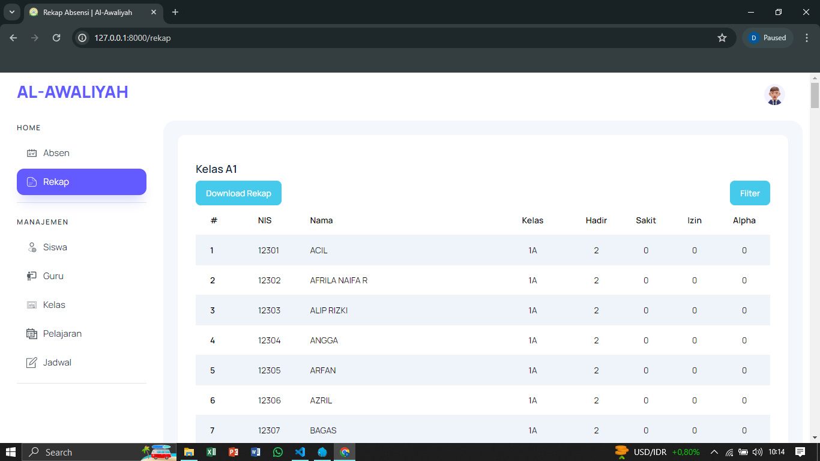Click the AL-AWALIYAH logo link
This screenshot has width=820, height=461.
point(73,92)
